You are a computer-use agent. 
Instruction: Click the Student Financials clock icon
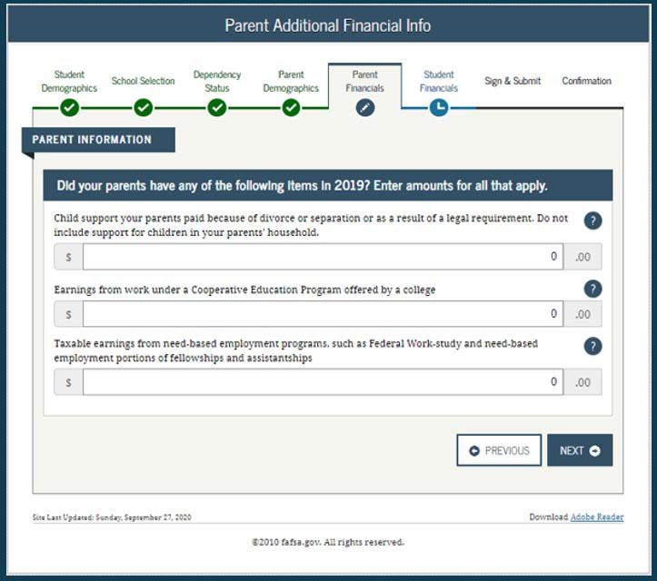pyautogui.click(x=439, y=108)
